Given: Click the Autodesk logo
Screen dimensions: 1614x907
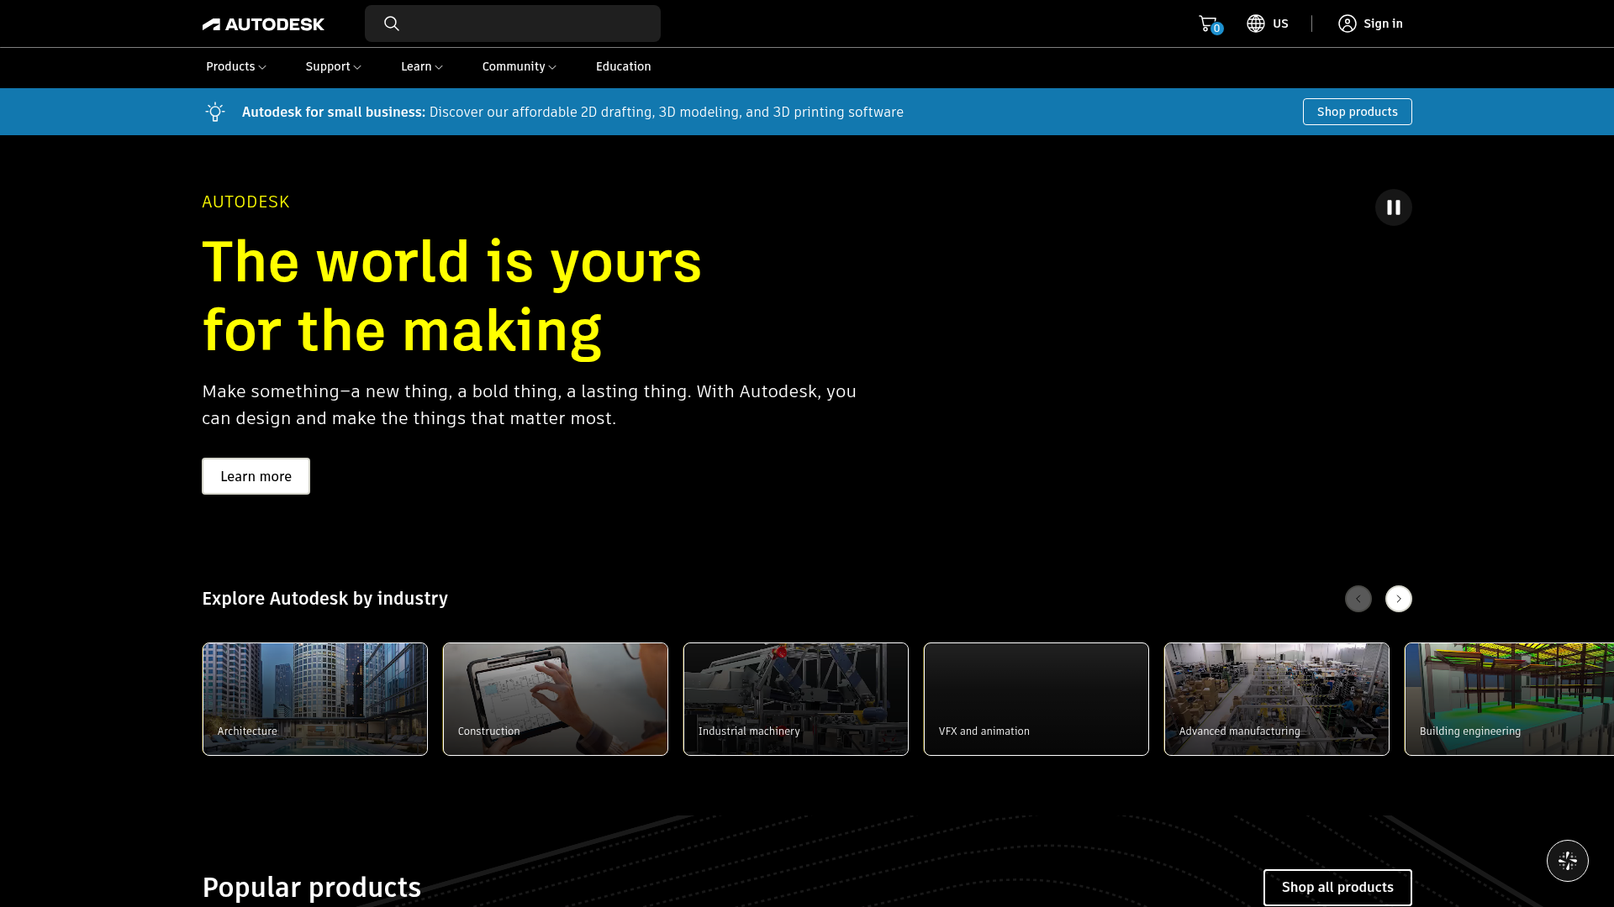Looking at the screenshot, I should pos(263,24).
